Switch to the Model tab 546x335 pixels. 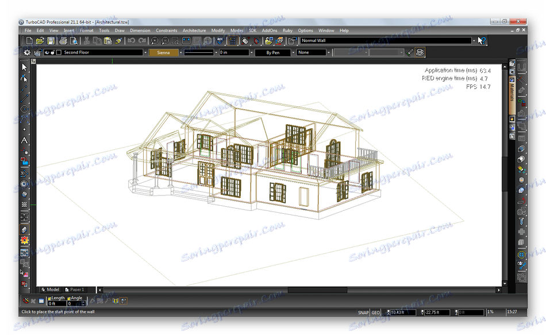[52, 290]
